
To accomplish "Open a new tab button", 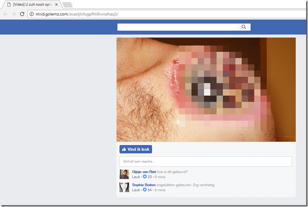I will 68,4.
